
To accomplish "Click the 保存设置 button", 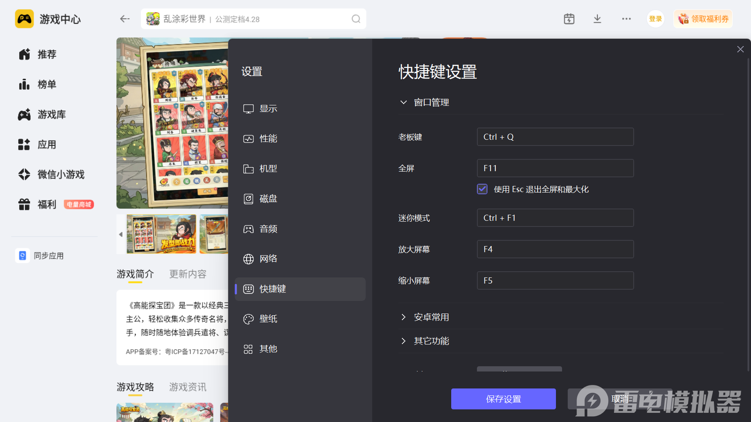I will tap(503, 399).
